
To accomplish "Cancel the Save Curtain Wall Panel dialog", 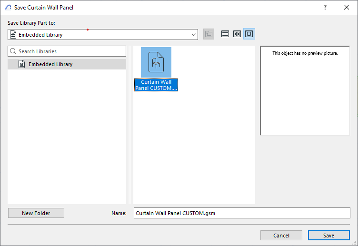I will pos(281,236).
